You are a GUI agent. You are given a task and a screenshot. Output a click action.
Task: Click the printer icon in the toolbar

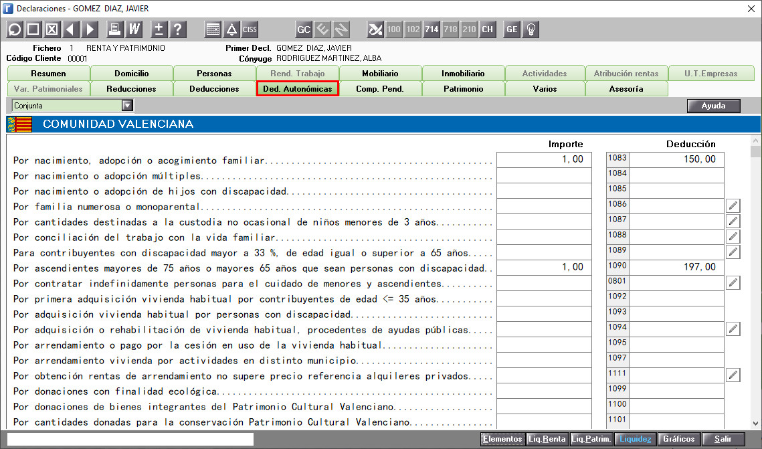[114, 29]
